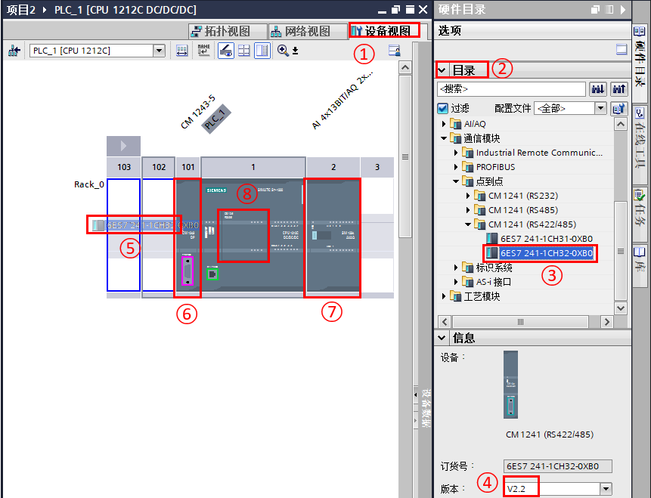This screenshot has width=651, height=498.
Task: Click the protected view eye icon in toolbar
Action: click(226, 51)
